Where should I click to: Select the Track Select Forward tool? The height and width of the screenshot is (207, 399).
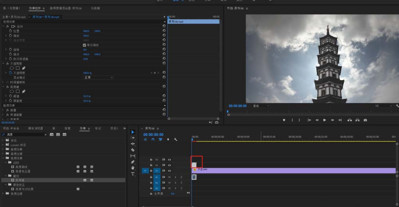pos(133,138)
